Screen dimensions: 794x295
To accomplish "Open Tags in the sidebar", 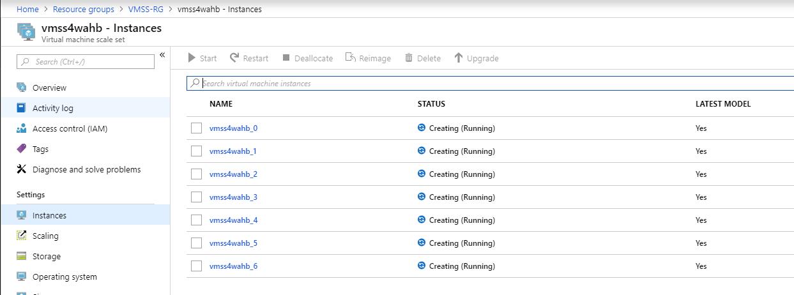I will (x=86, y=149).
